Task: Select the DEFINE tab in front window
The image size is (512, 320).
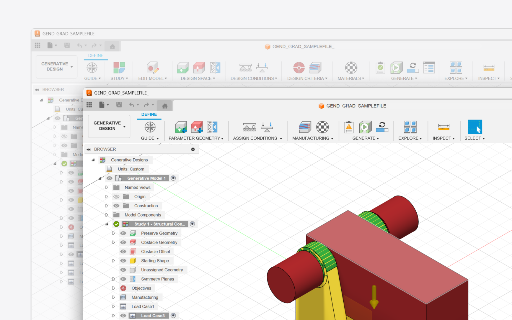Action: (149, 114)
